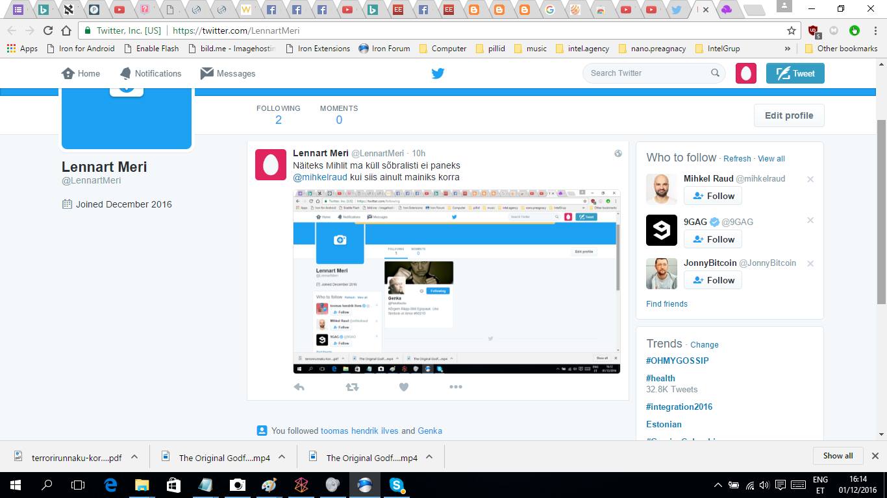Viewport: 887px width, 498px height.
Task: View the FOLLOWING 2 profile tab
Action: point(278,115)
